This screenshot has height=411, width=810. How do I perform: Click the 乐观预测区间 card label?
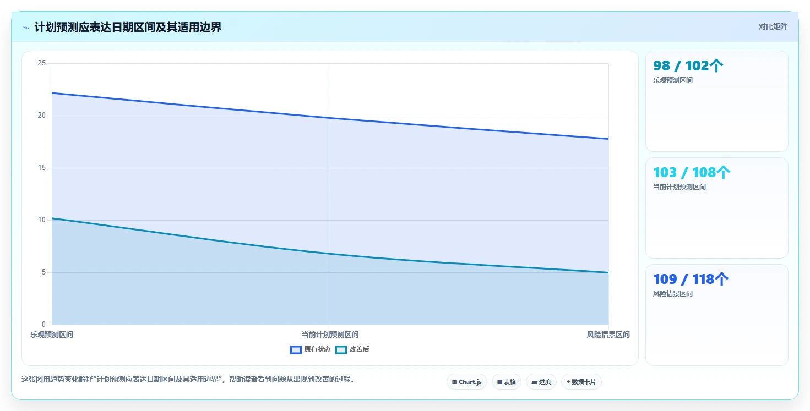click(673, 80)
